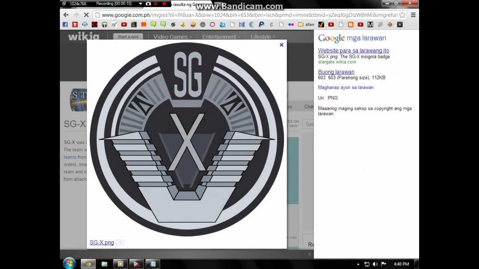Open the Blogger bookmark icon

(351, 25)
